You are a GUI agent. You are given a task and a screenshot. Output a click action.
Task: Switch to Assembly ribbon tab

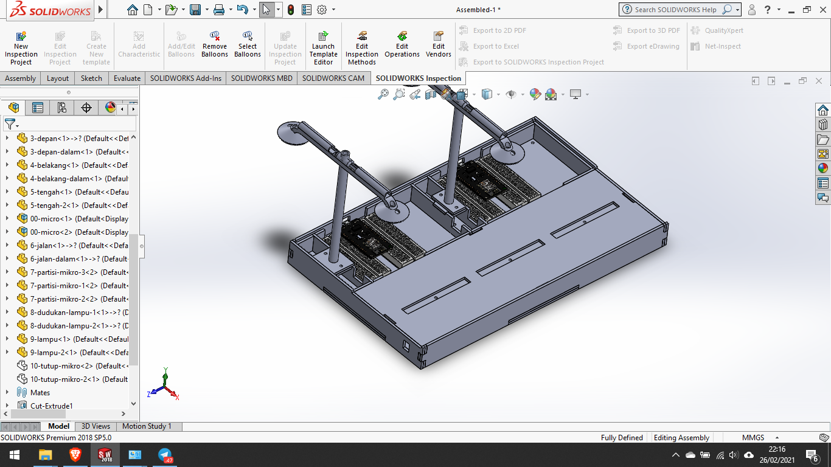[x=21, y=78]
